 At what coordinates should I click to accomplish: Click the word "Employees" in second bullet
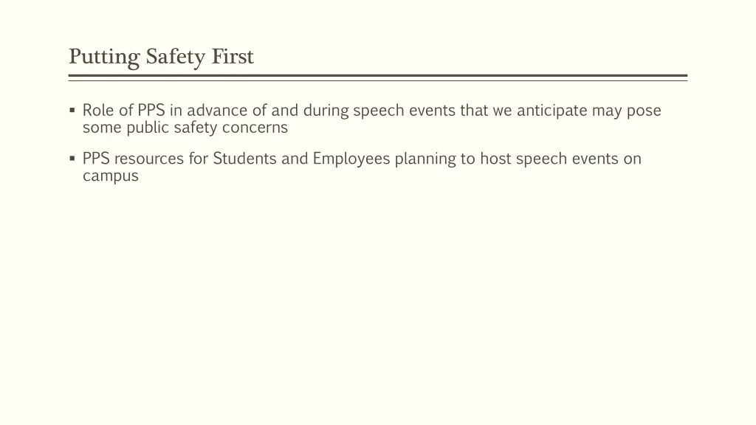[351, 159]
